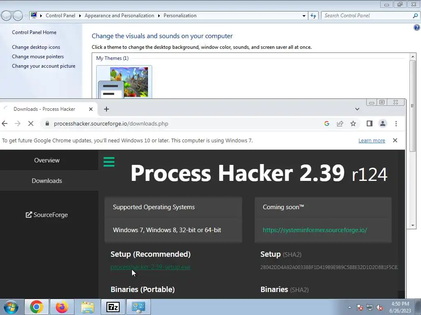The image size is (421, 315).
Task: Select Downloads in the site sidebar
Action: click(x=47, y=181)
